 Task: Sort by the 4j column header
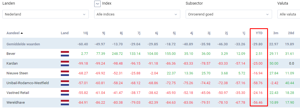pyautogui.click(x=191, y=33)
